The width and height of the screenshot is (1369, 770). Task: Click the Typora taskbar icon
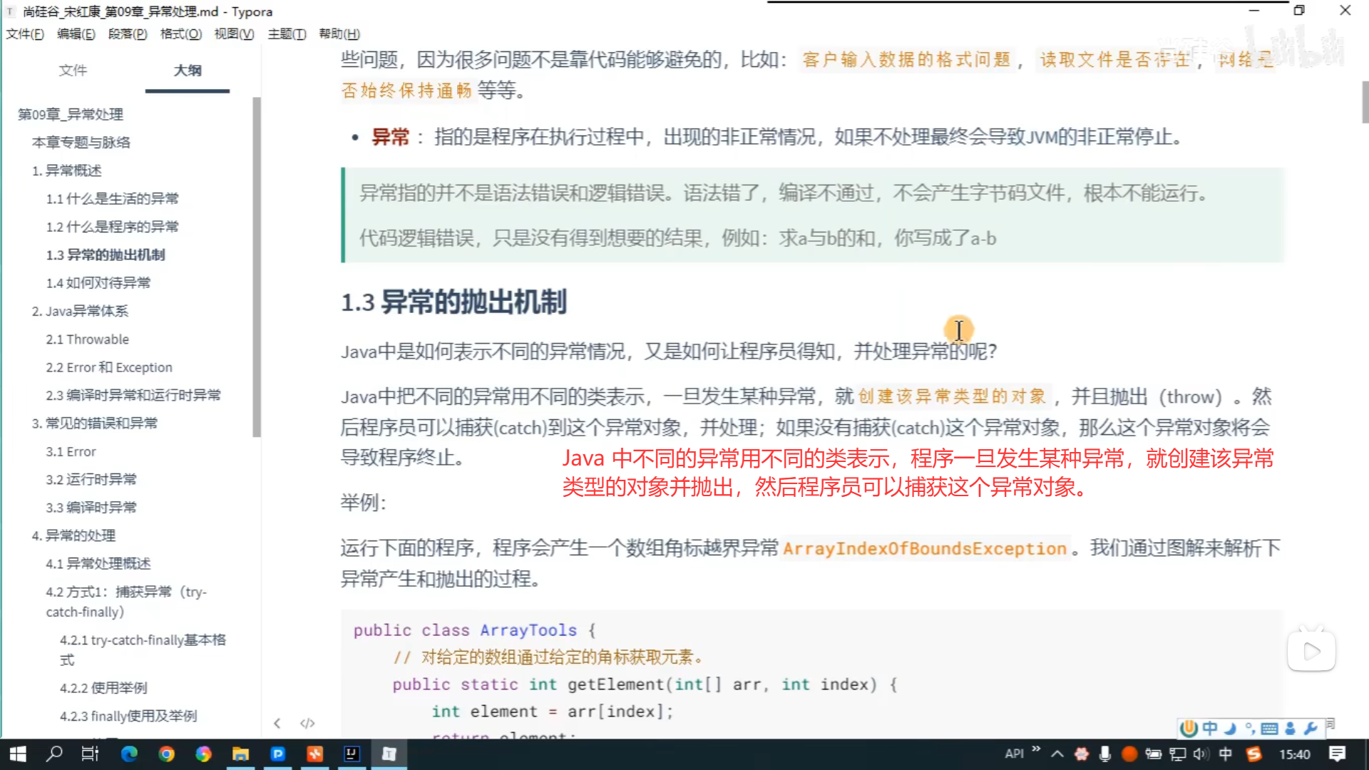click(x=389, y=754)
